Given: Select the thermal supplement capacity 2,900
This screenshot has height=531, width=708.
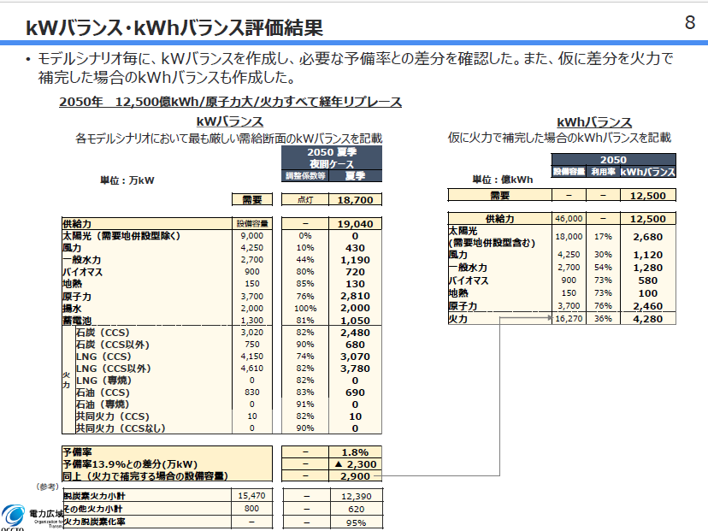Looking at the screenshot, I should point(356,476).
